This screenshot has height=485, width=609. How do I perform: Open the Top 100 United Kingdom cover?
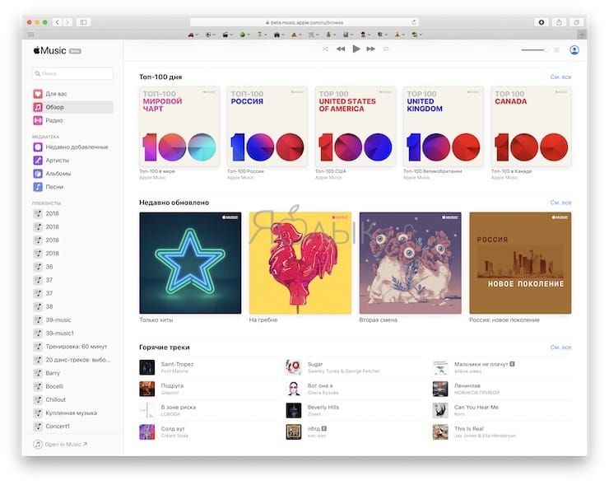(x=443, y=126)
